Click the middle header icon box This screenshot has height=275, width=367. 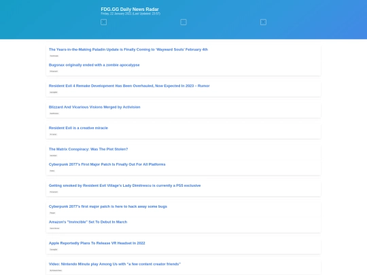coord(183,22)
